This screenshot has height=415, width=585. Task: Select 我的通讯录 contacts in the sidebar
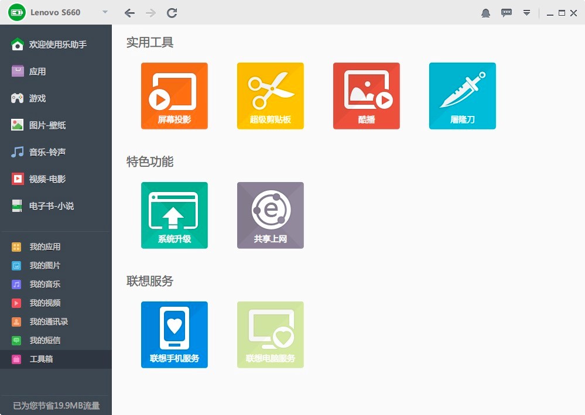tap(56, 321)
